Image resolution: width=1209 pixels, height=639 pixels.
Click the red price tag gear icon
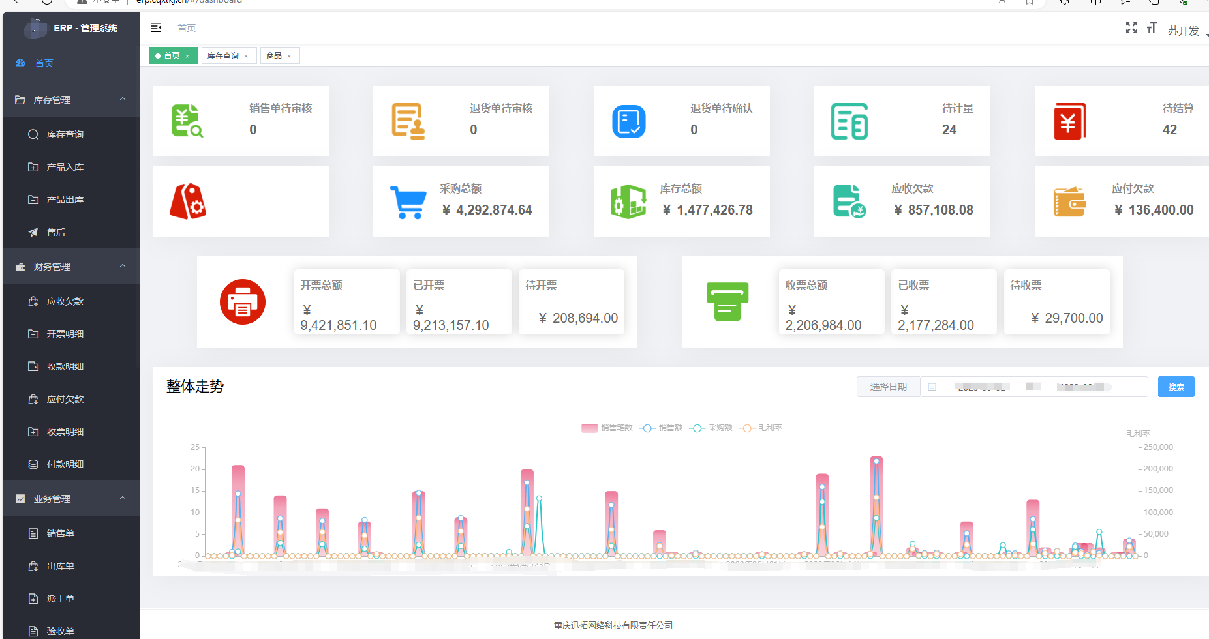(188, 201)
